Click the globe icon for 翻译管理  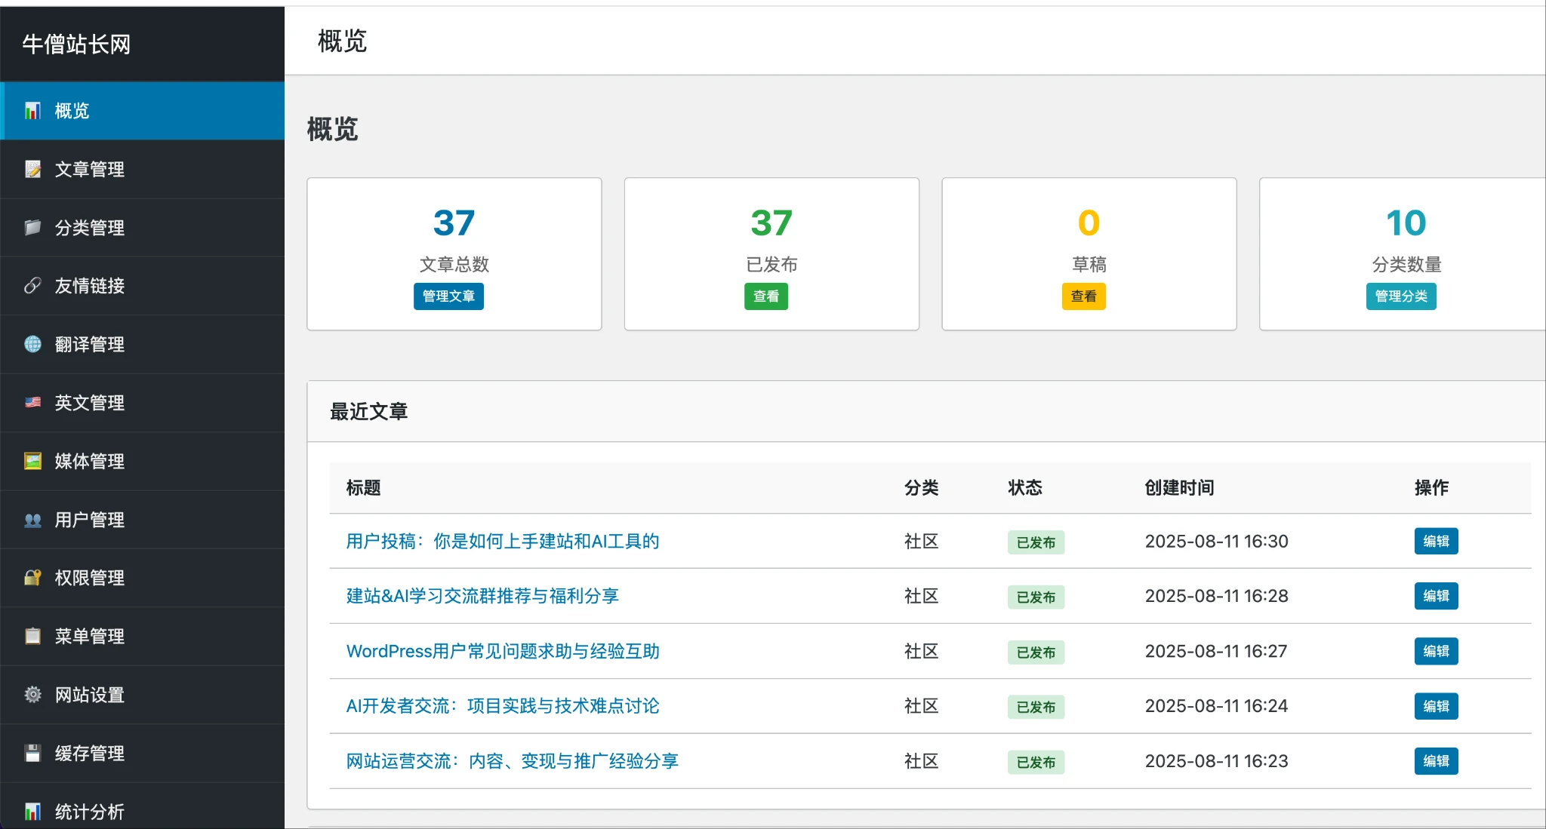pos(32,344)
